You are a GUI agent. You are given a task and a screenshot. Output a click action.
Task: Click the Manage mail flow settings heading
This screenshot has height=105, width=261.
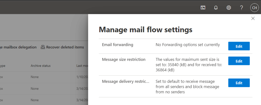145,30
